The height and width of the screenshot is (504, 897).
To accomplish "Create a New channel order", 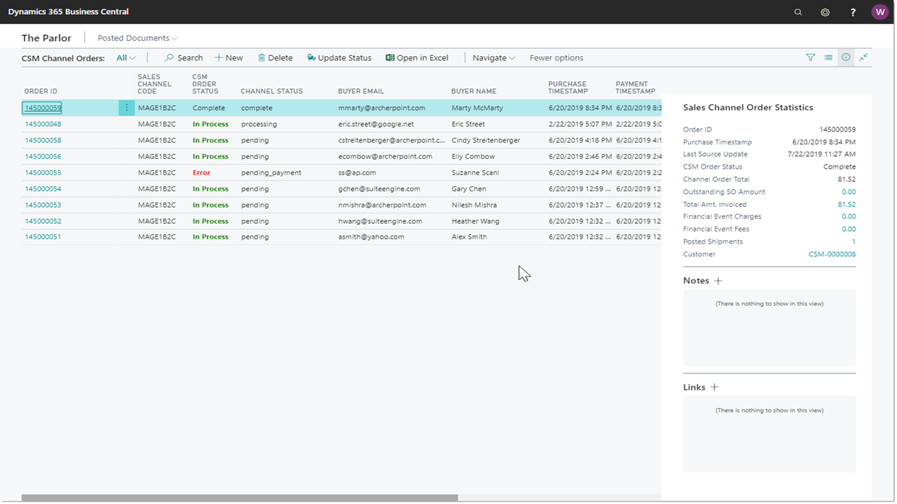I will tap(229, 58).
